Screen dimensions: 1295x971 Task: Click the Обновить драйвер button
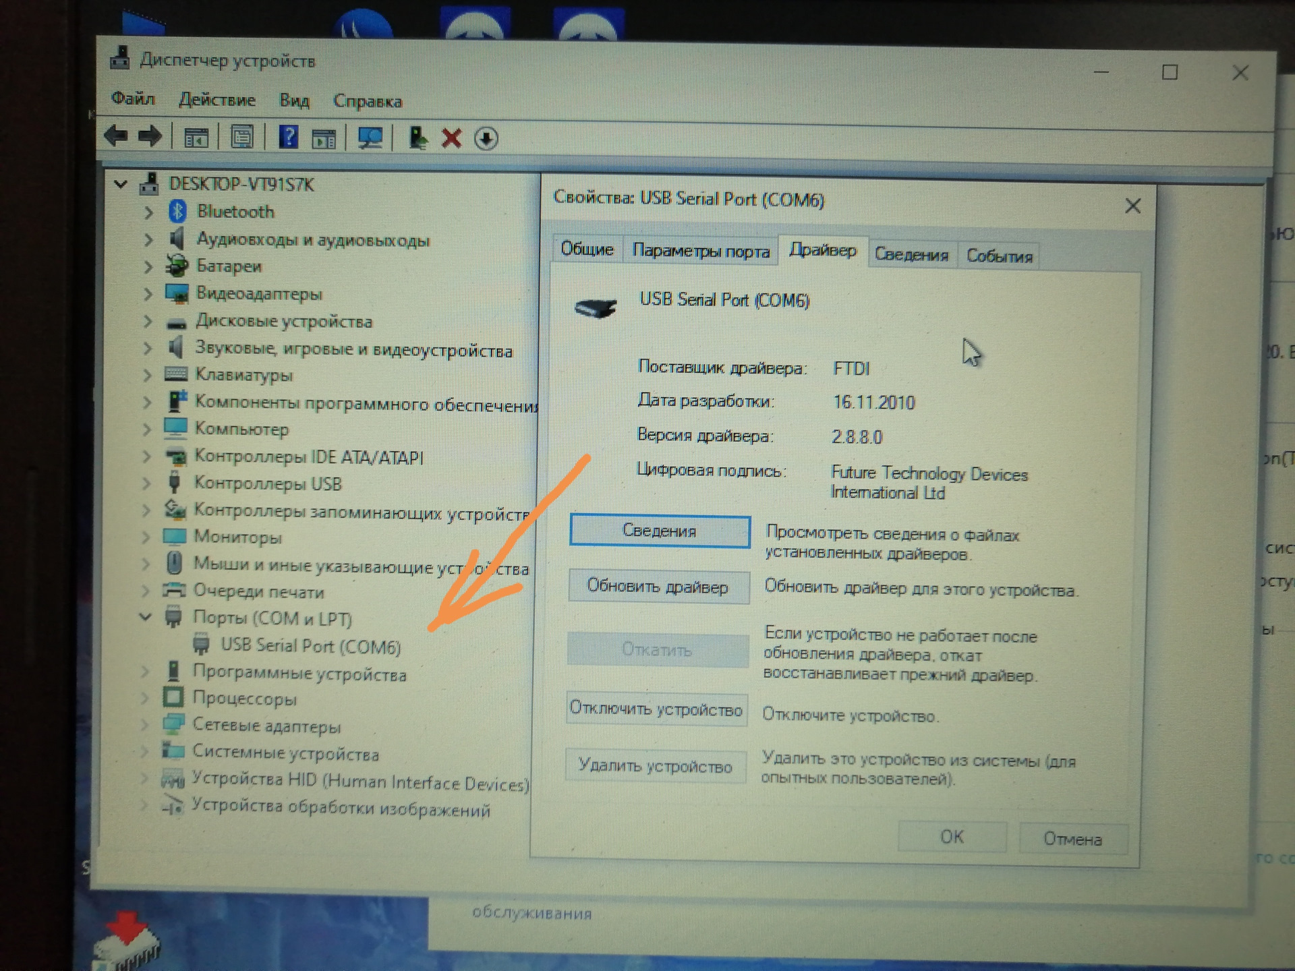658,587
